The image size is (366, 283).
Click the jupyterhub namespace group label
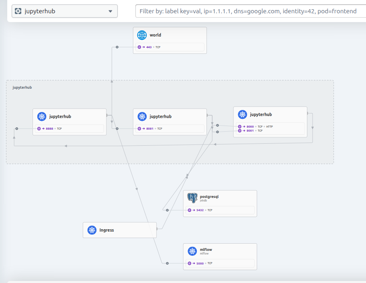point(22,88)
